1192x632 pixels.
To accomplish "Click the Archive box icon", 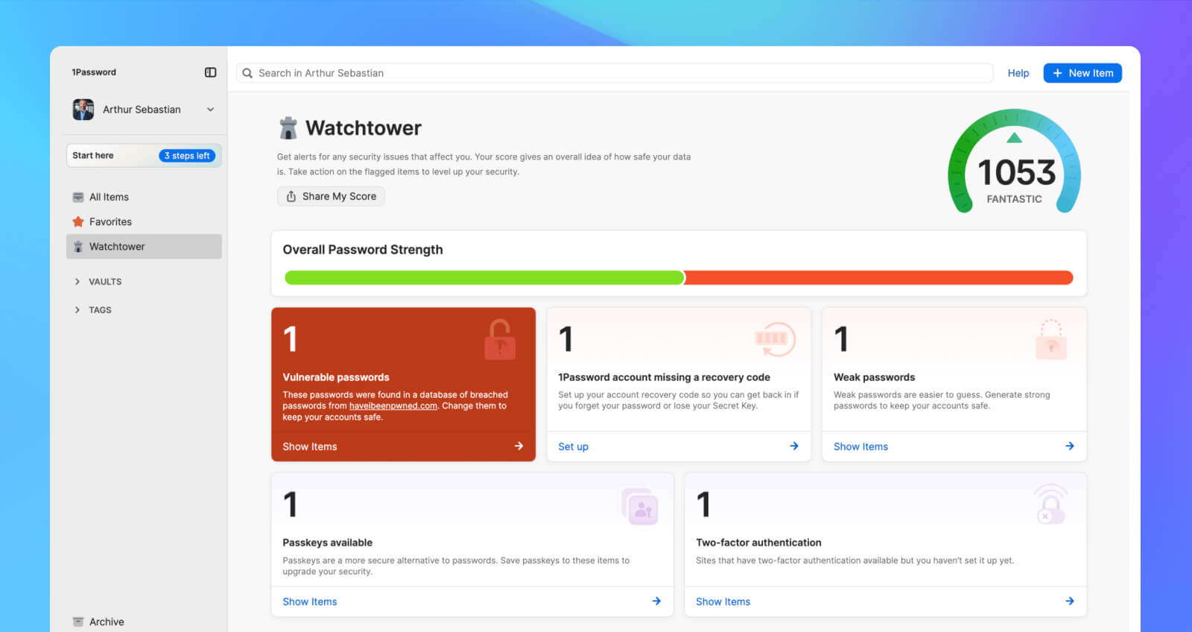I will (x=78, y=622).
